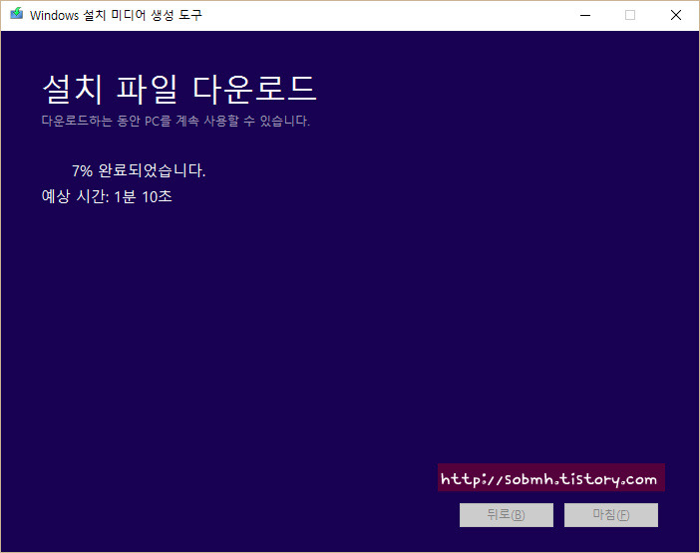700x553 pixels.
Task: Click the subtitle about continuing to use the PC
Action: click(x=175, y=121)
